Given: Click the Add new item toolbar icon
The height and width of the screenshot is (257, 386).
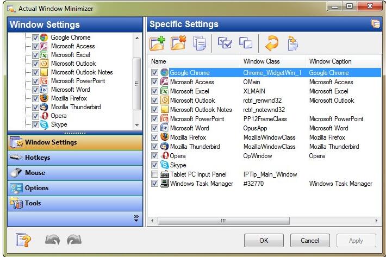Looking at the screenshot, I should coord(157,43).
